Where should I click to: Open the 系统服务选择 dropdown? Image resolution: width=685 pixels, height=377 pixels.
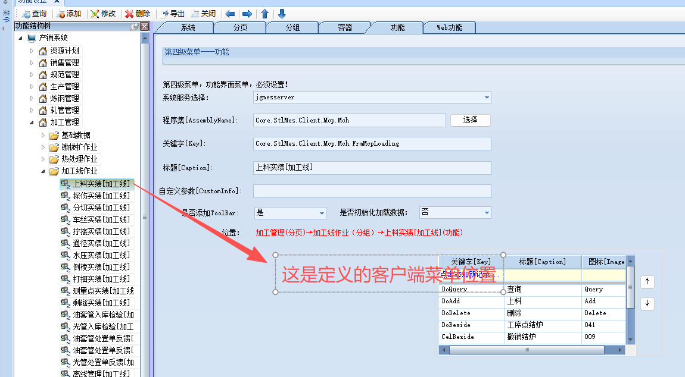coord(487,97)
